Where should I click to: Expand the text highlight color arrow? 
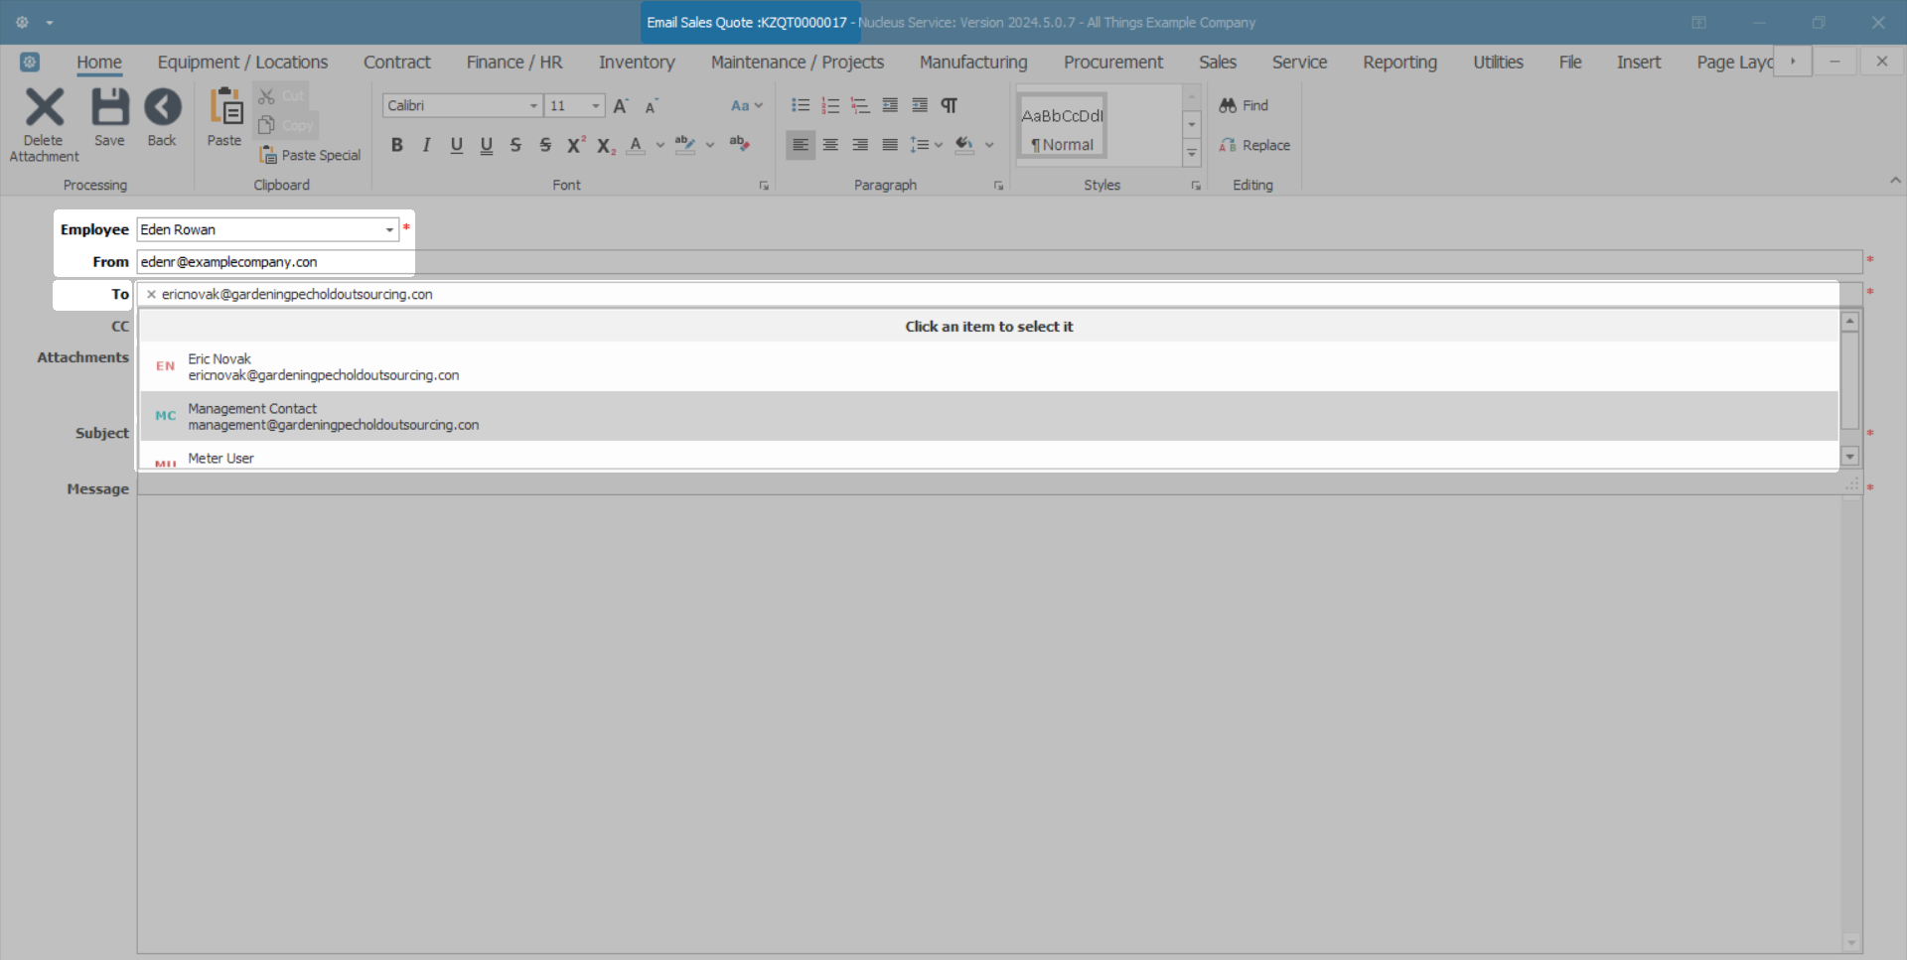pyautogui.click(x=710, y=145)
